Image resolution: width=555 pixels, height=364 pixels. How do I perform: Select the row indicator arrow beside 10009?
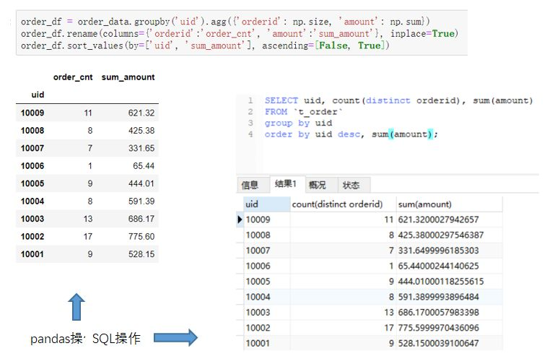(240, 220)
